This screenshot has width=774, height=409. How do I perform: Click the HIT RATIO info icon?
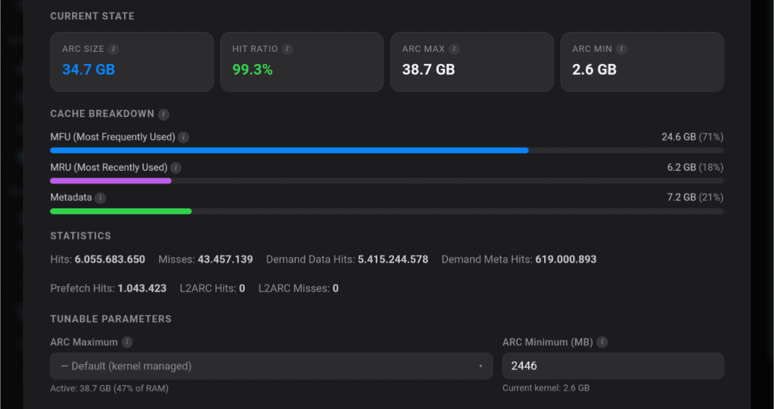tap(287, 49)
